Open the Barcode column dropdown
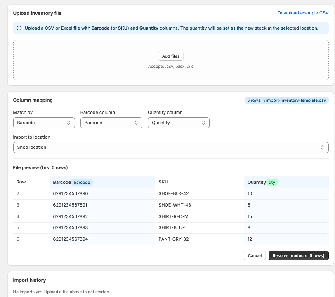Viewport: 335px width, 297px height. (x=111, y=123)
